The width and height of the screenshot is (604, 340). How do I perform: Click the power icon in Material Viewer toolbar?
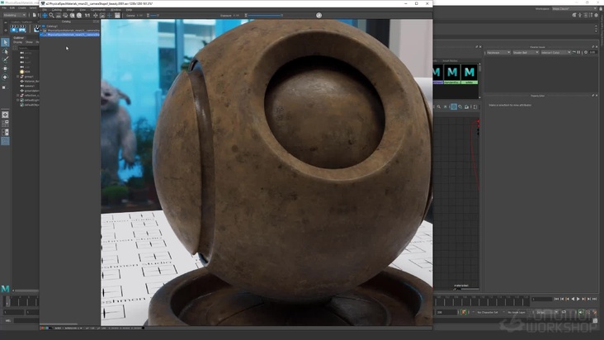pyautogui.click(x=586, y=52)
